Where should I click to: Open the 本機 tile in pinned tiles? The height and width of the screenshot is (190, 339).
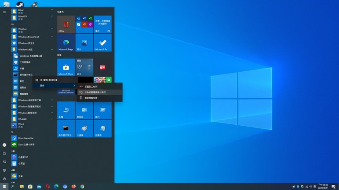coord(66,110)
